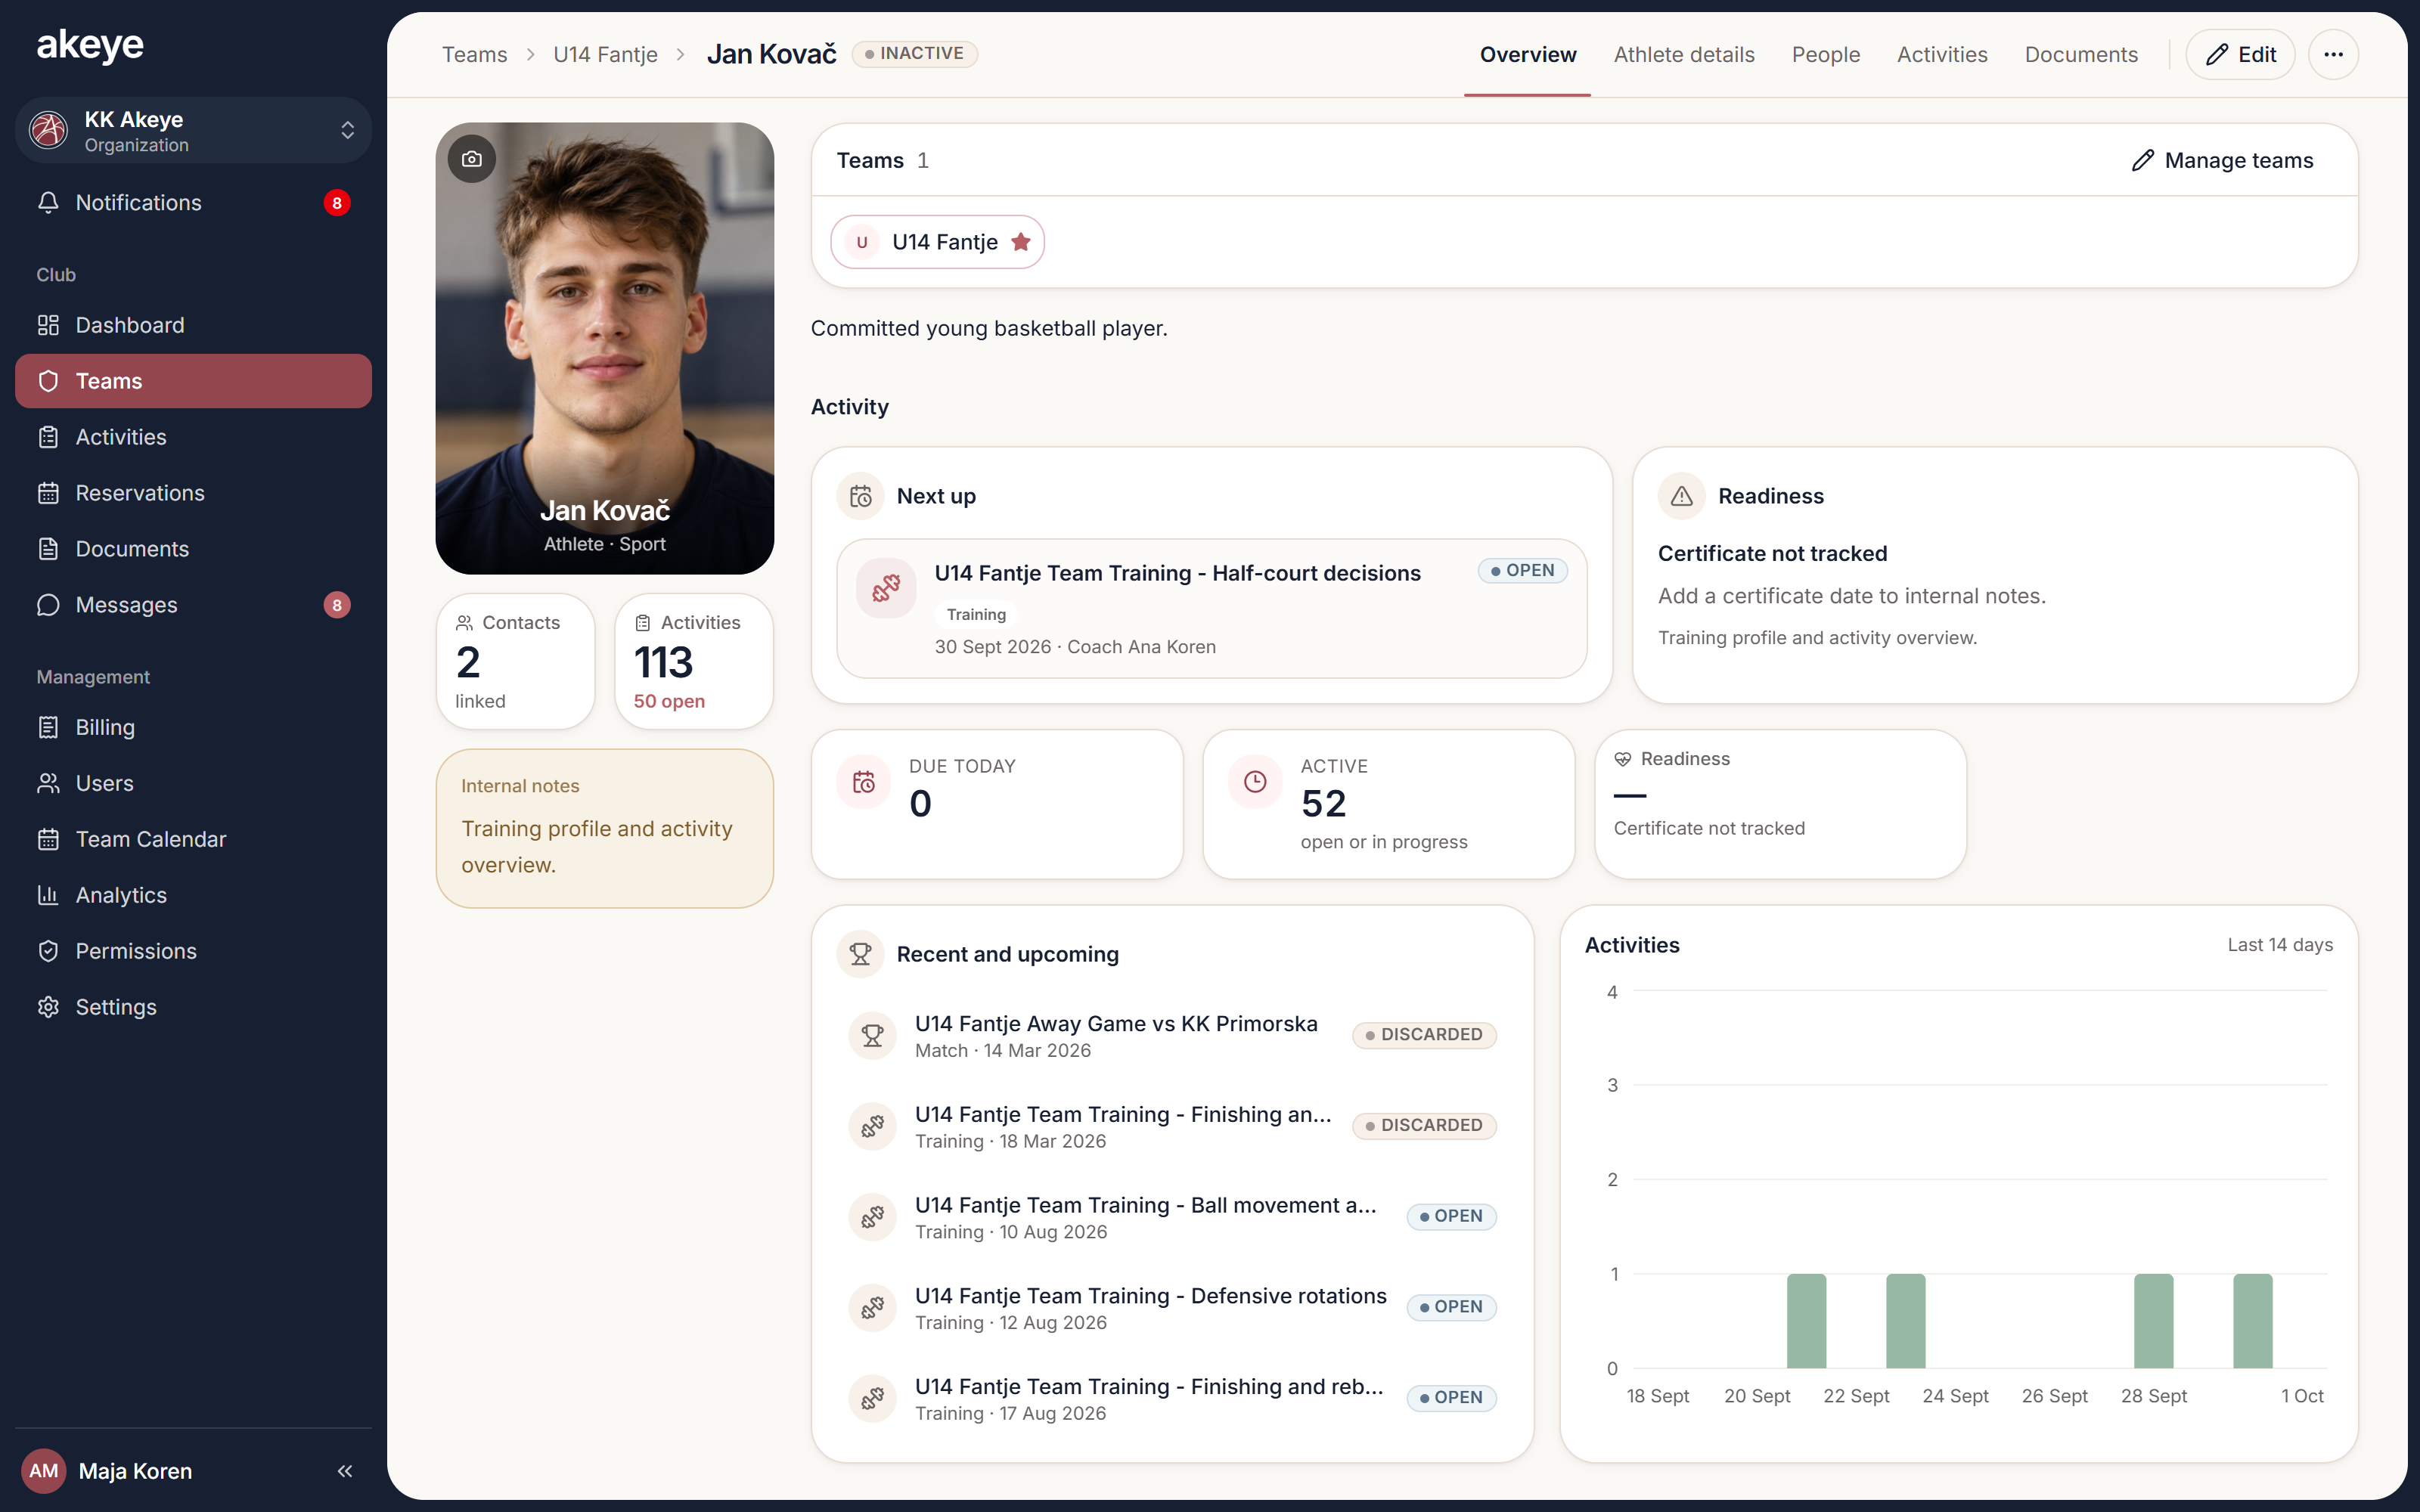Click the Readiness warning triangle icon
Viewport: 2420px width, 1512px height.
pos(1682,496)
